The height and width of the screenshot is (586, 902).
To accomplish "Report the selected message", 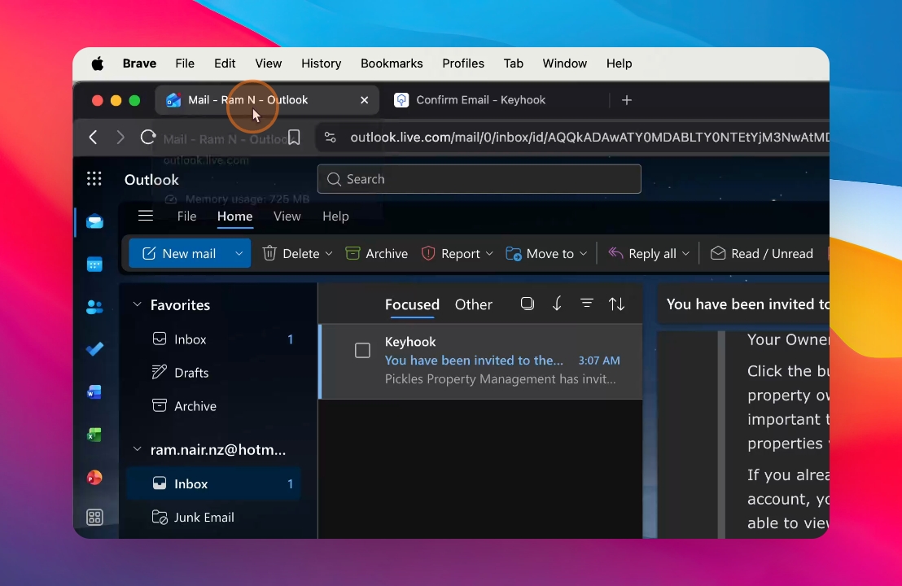I will [x=451, y=254].
